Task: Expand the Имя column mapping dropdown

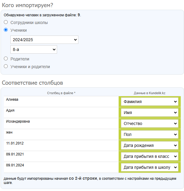Action: 150,113
